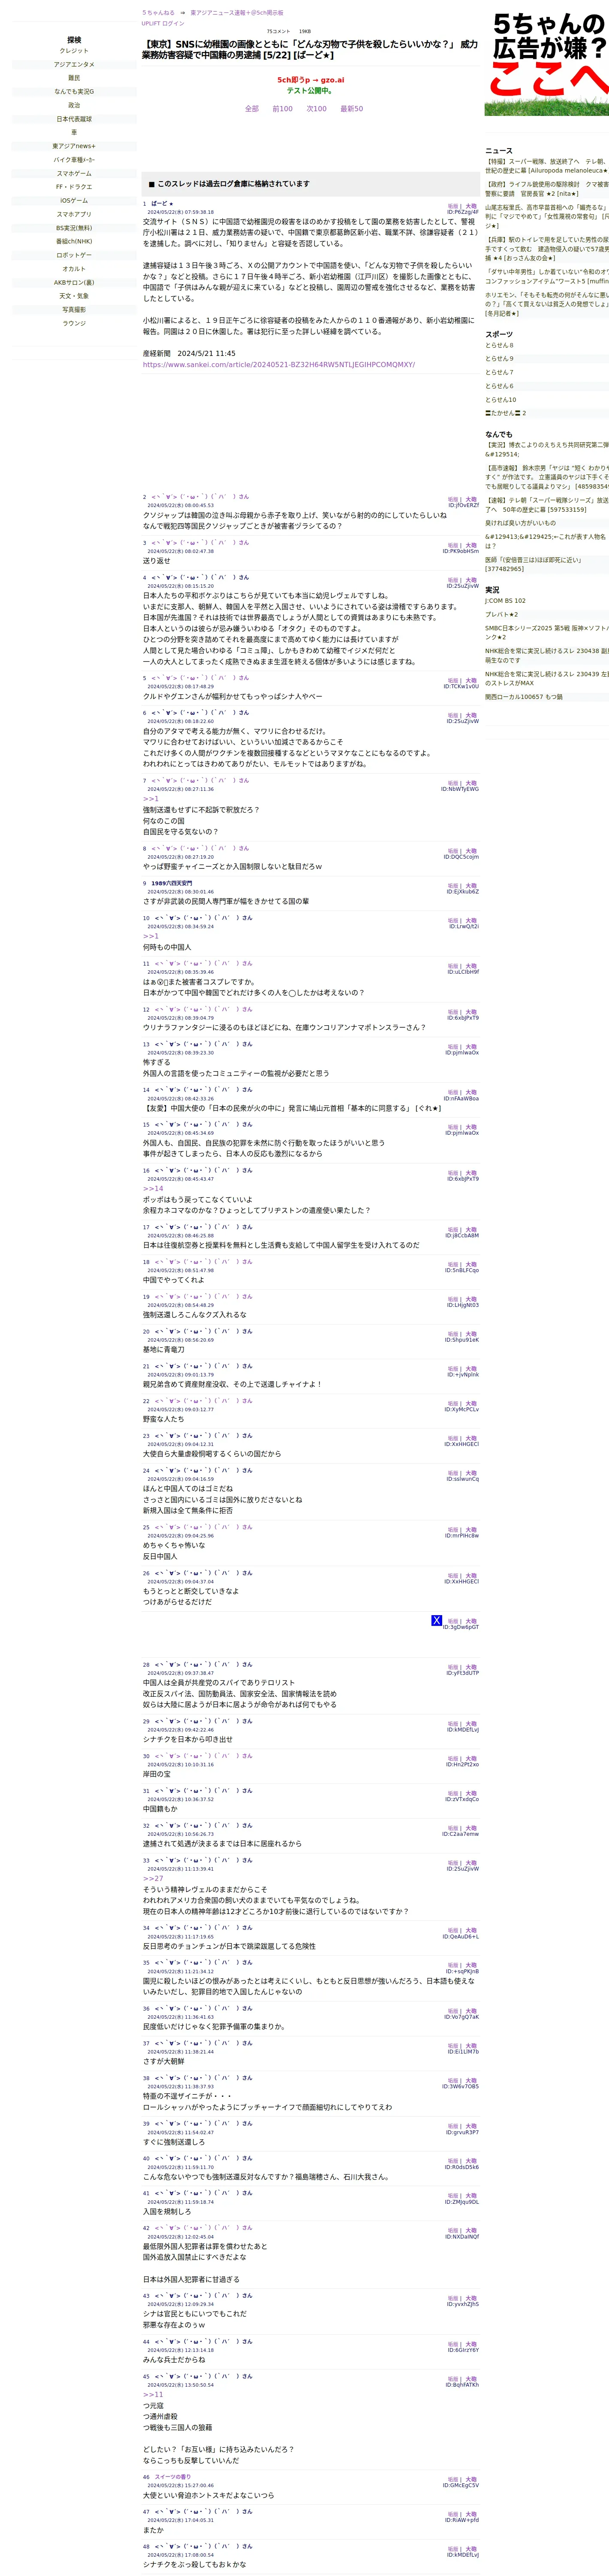Image resolution: width=609 pixels, height=2576 pixels.
Task: Open 天文・気象 in the left sidebar
Action: [x=74, y=296]
